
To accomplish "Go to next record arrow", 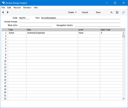I will coord(8,12).
